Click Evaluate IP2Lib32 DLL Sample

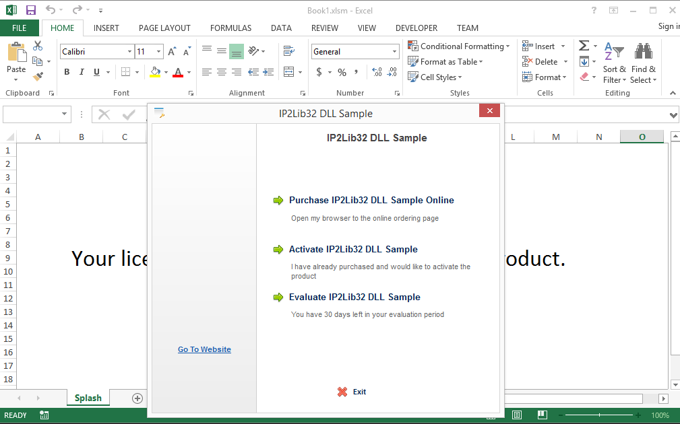pos(354,297)
